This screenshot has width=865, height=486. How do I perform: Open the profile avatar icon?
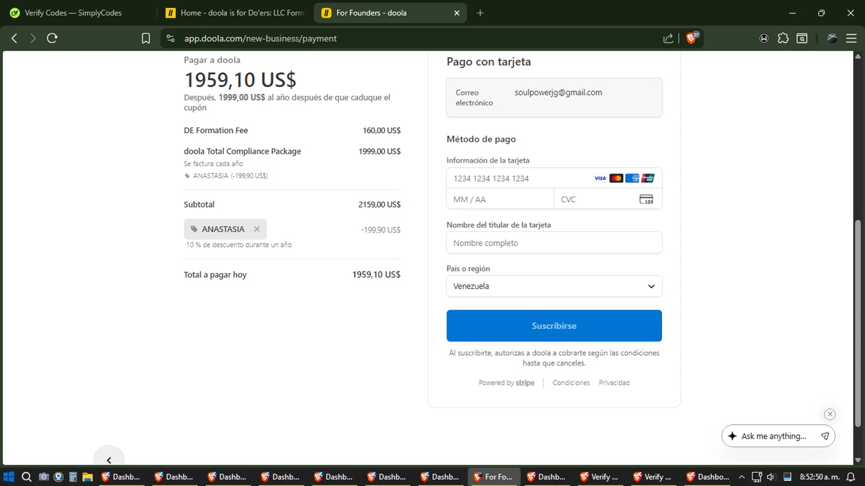[x=832, y=38]
